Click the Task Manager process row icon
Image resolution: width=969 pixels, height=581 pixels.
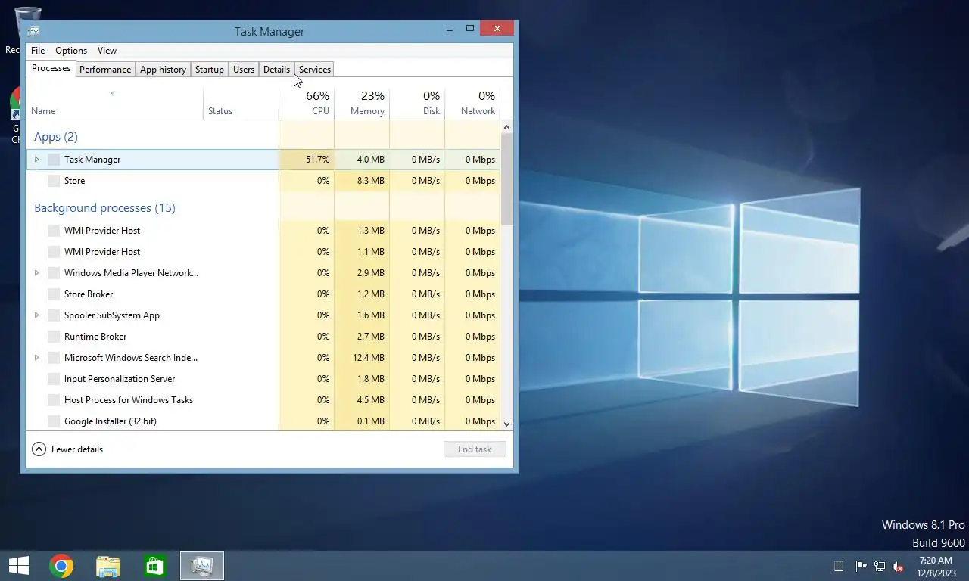click(x=54, y=160)
